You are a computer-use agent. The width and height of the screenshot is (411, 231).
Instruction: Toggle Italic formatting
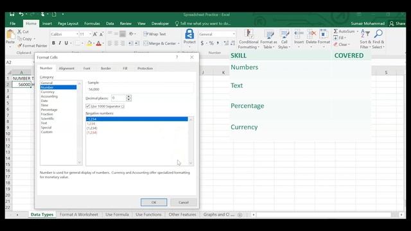pos(60,43)
